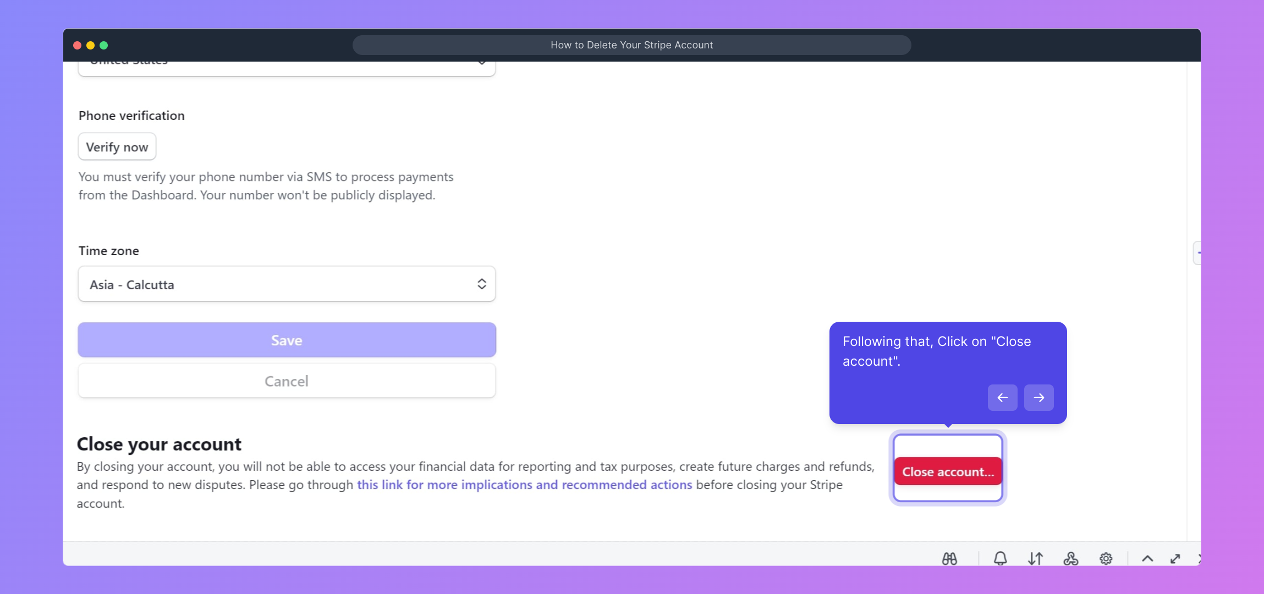1264x594 pixels.
Task: Open the Asia - Calcutta time zone dropdown
Action: 287,284
